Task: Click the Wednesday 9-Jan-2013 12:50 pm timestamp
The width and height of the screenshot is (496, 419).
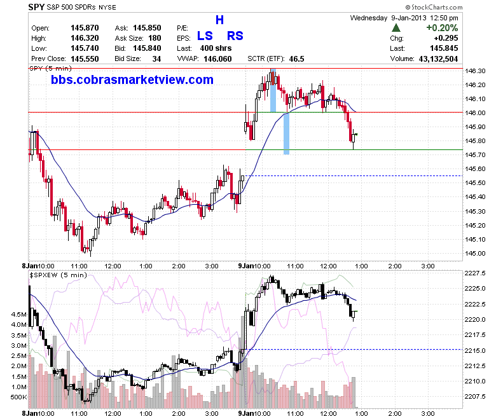Action: coord(404,18)
